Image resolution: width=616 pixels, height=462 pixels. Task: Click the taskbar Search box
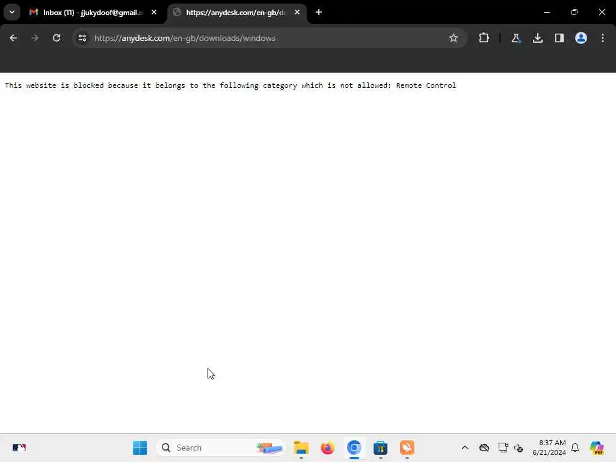click(x=221, y=448)
